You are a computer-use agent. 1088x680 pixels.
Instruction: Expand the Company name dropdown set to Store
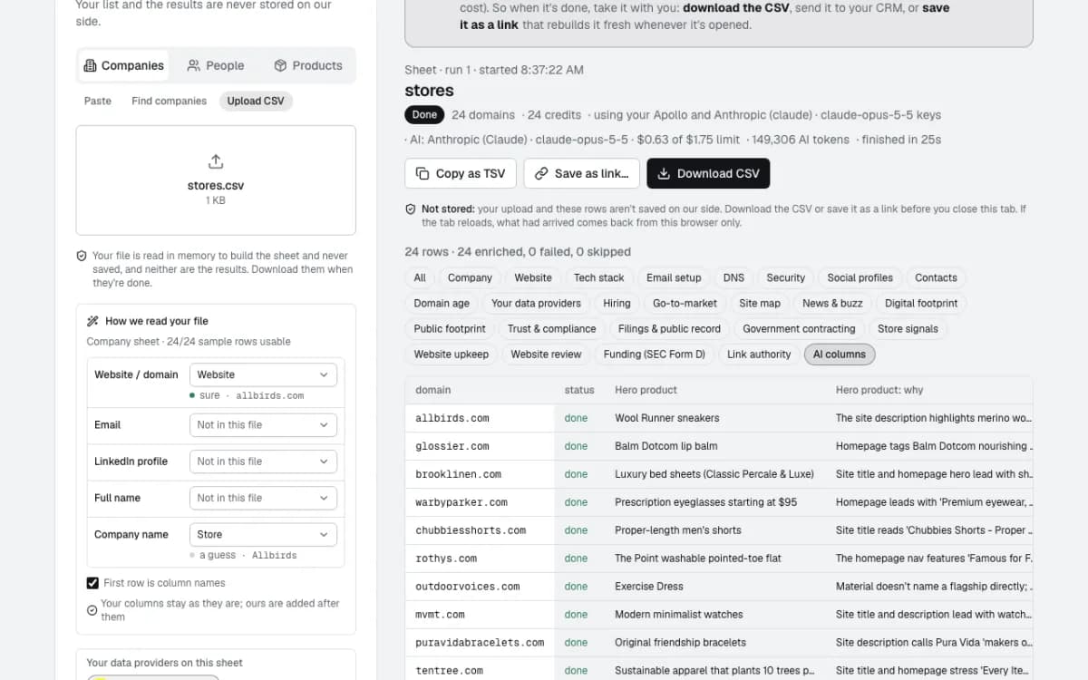[x=263, y=535]
